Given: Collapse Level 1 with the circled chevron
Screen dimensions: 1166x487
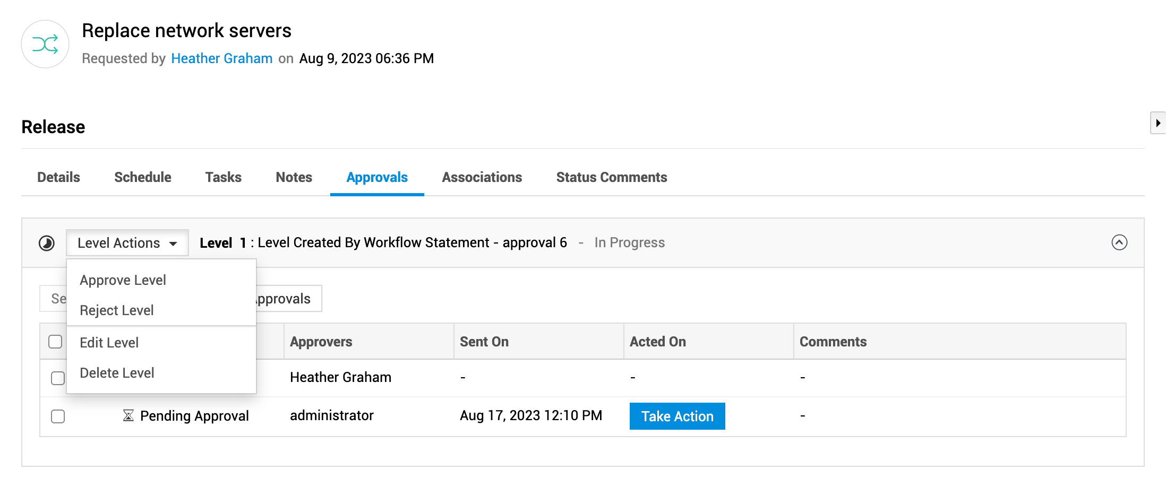Looking at the screenshot, I should (1119, 242).
